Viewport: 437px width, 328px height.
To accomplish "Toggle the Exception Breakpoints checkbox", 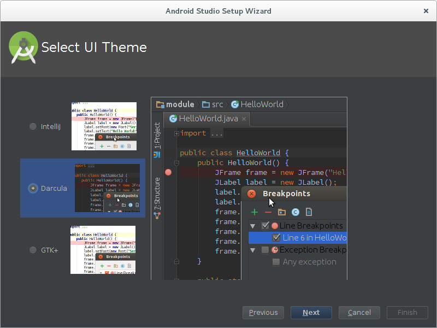I will (x=265, y=250).
